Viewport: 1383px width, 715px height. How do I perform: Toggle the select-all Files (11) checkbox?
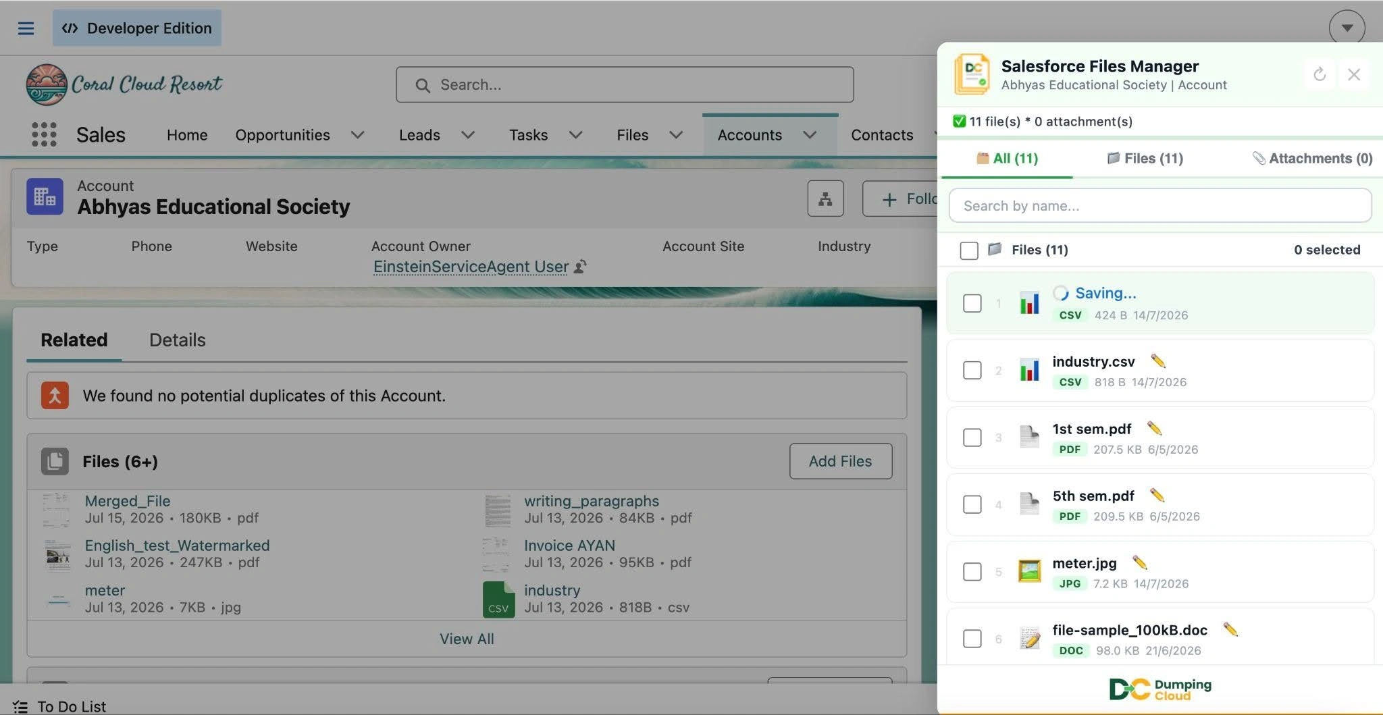point(969,250)
